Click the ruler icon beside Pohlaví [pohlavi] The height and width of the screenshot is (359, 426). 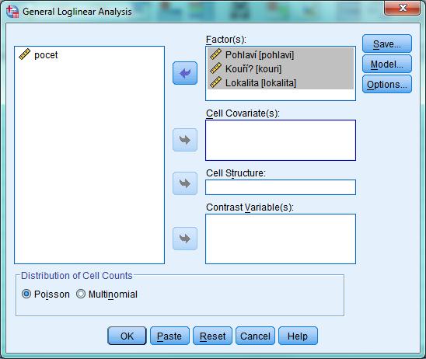[215, 54]
